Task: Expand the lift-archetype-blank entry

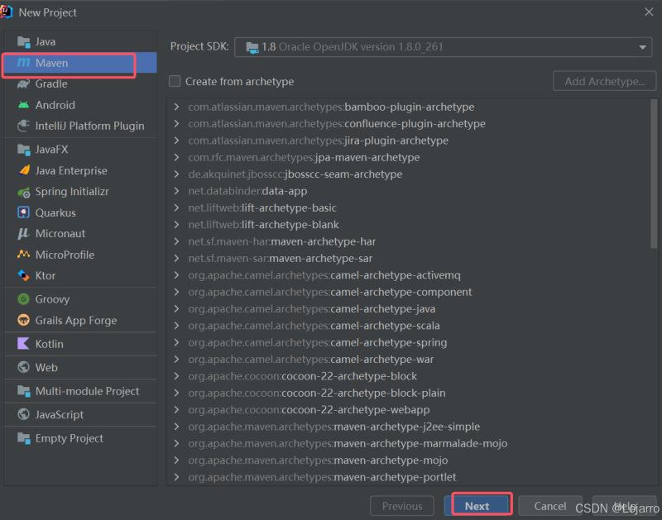Action: pos(176,225)
